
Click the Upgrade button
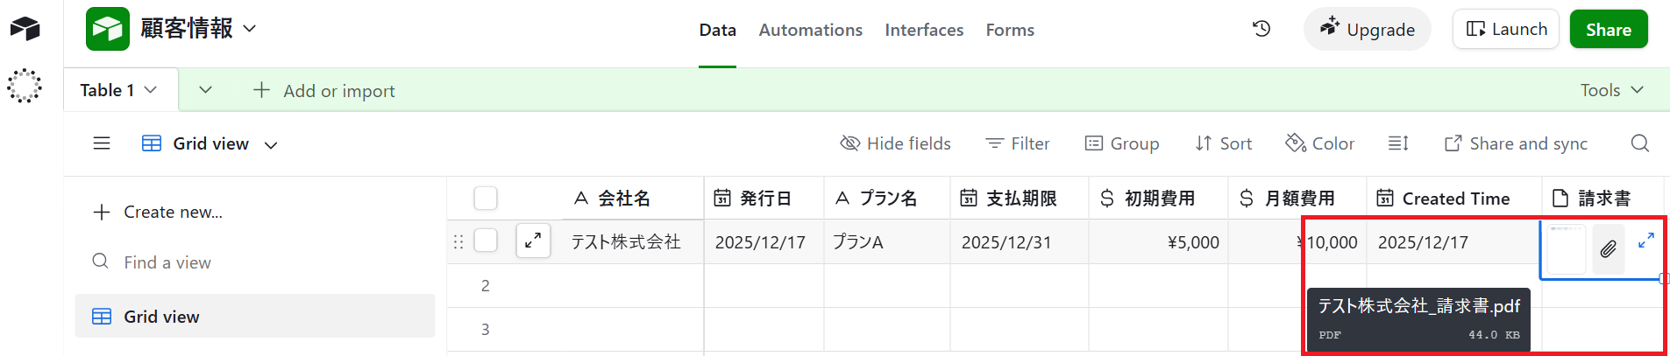[1368, 30]
